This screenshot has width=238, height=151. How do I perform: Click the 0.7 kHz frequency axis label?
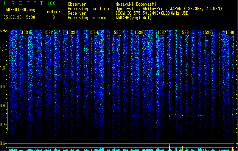click(x=3, y=125)
